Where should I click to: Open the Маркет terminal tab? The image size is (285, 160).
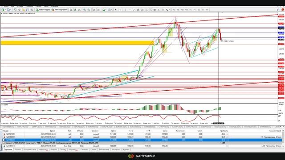(73, 150)
